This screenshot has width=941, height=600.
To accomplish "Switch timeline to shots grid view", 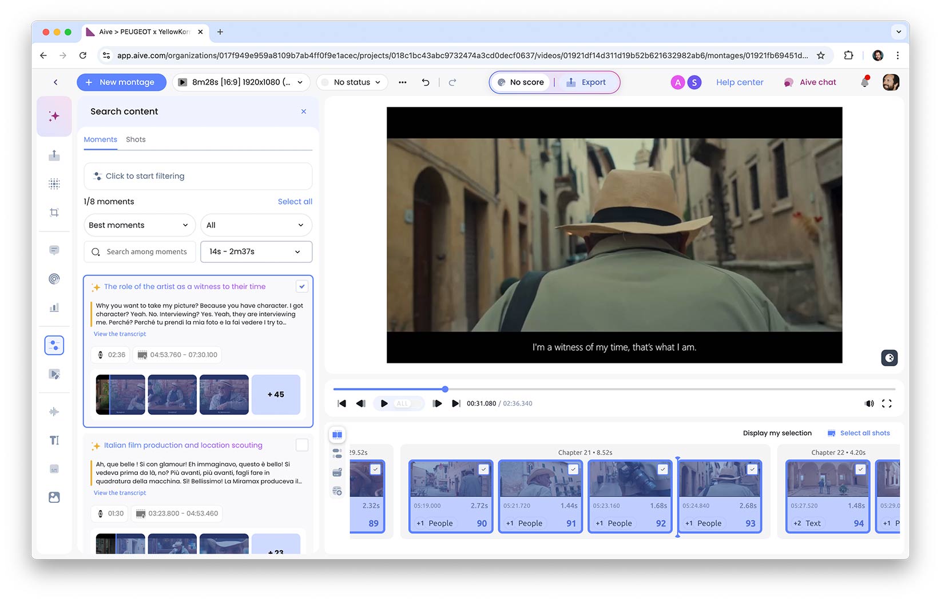I will 338,435.
